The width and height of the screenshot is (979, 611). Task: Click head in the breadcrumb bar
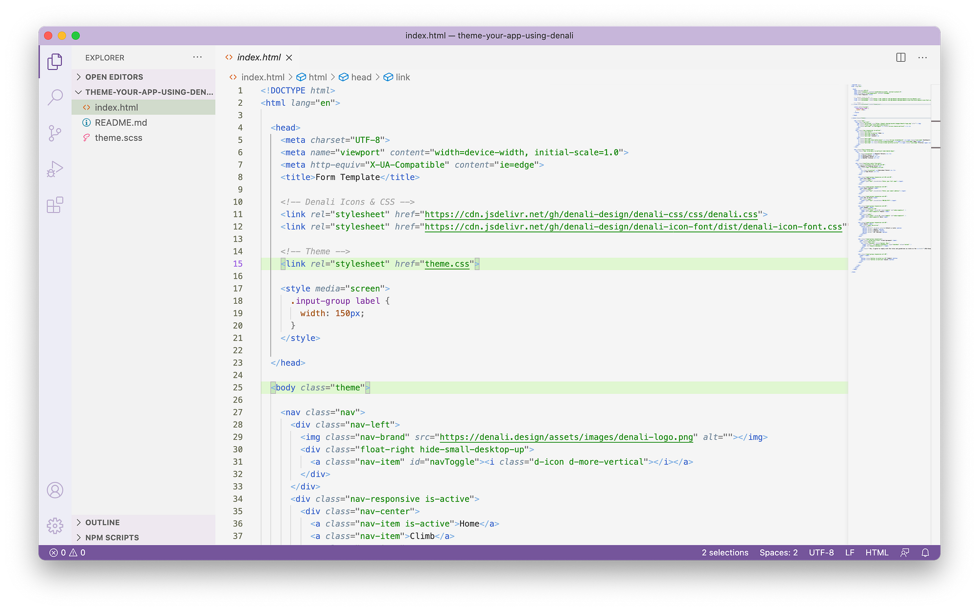coord(361,77)
